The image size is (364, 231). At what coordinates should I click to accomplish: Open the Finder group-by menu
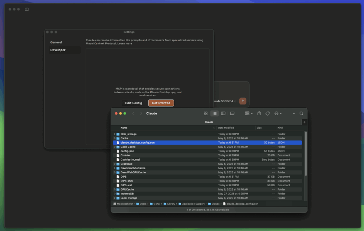pos(248,113)
